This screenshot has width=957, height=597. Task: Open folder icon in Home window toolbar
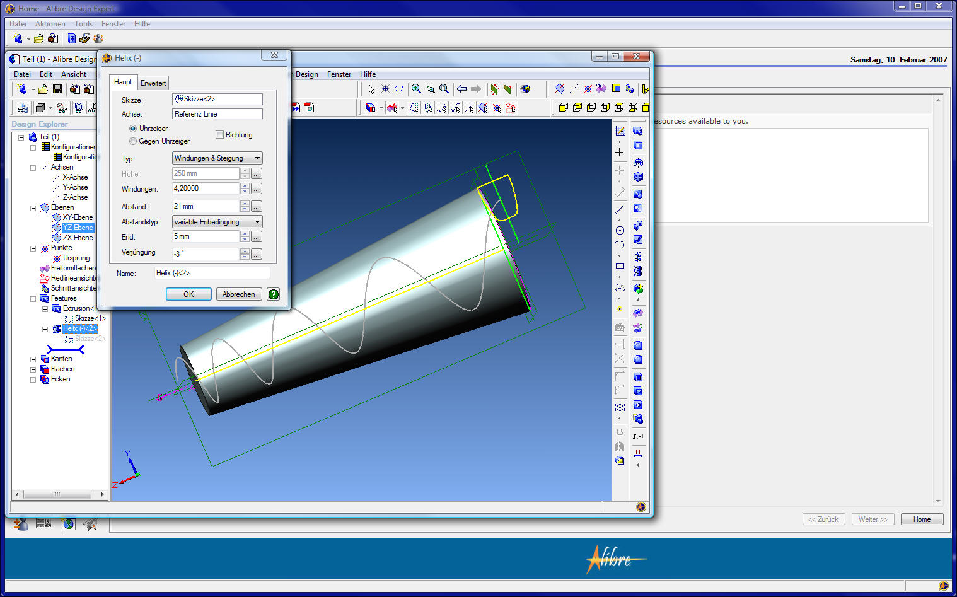coord(38,38)
